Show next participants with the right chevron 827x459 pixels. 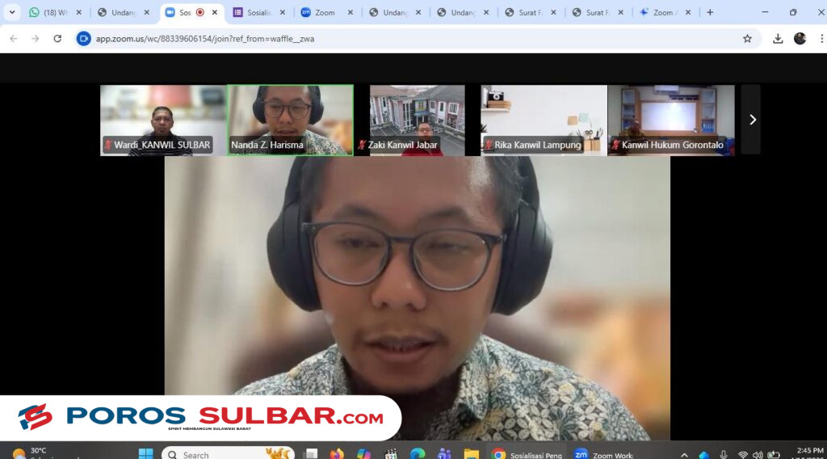752,120
